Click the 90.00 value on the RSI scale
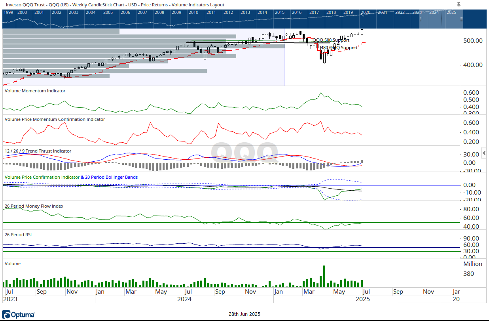The height and width of the screenshot is (321, 489). click(x=472, y=239)
